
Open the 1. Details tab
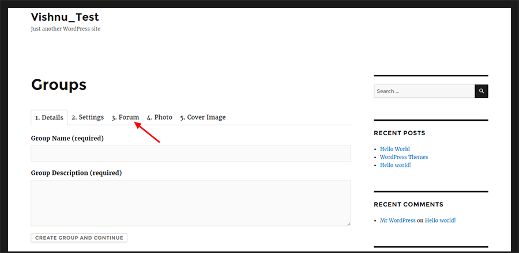point(50,118)
